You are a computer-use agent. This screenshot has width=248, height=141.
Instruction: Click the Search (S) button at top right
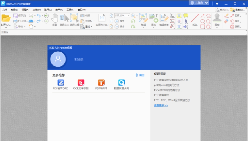(237, 10)
